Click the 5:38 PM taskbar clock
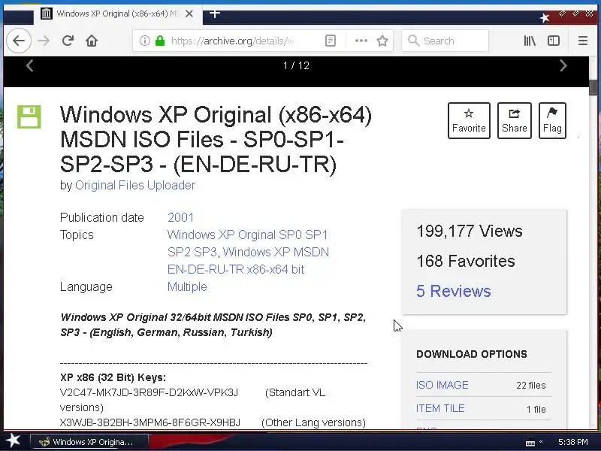 [572, 442]
